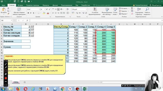Click the fill color paint bucket
This screenshot has height=91, width=163.
point(44,13)
